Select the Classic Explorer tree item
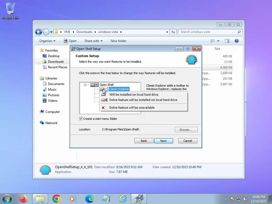 click(119, 89)
